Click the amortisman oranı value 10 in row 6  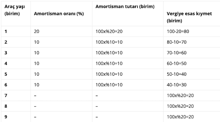pos(37,85)
